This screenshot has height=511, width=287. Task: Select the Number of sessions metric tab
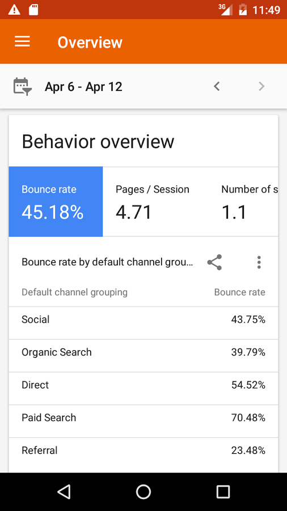pos(249,202)
